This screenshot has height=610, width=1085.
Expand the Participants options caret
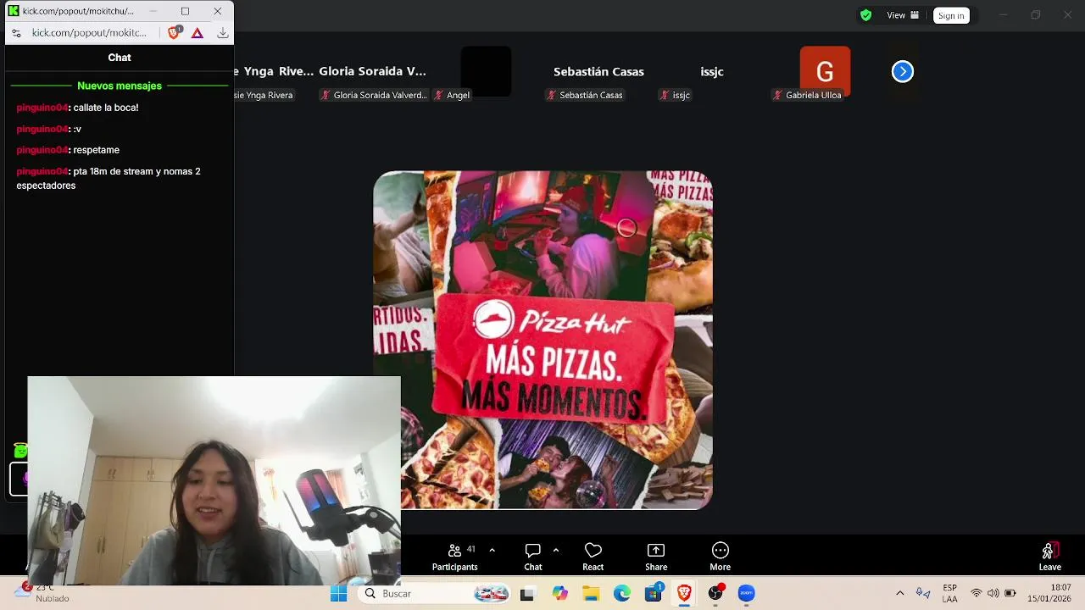[x=492, y=550]
